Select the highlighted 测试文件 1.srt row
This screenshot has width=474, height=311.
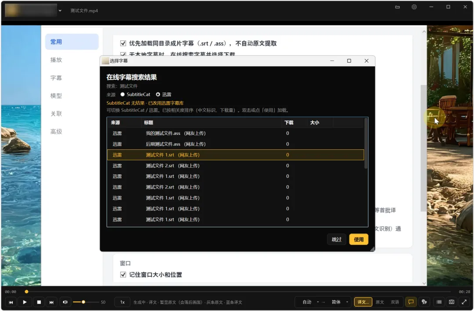click(x=236, y=155)
